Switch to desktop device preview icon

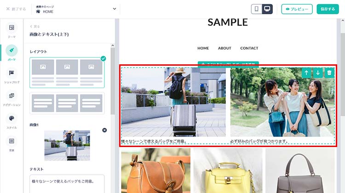267,9
